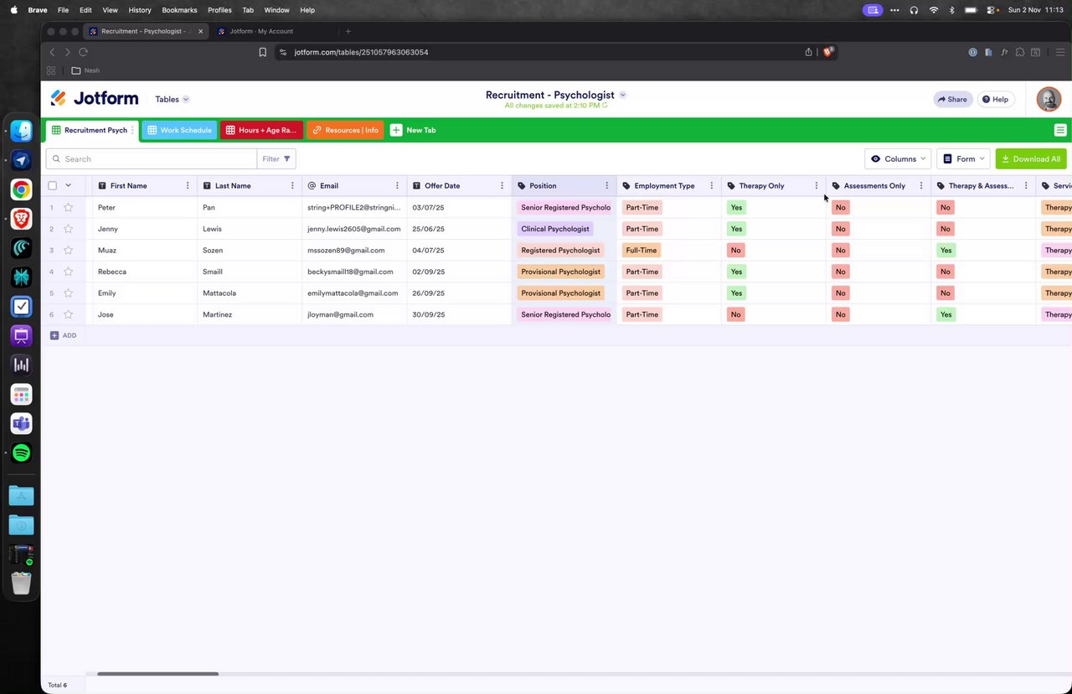Expand the Recruitment - Psychologist title dropdown
The width and height of the screenshot is (1072, 694).
(x=622, y=95)
